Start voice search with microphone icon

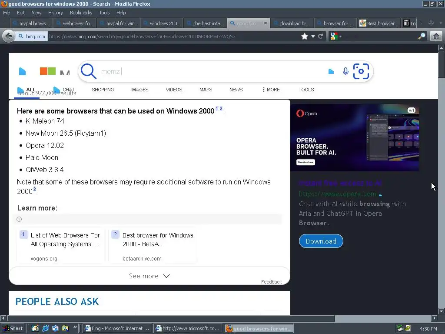pos(345,71)
